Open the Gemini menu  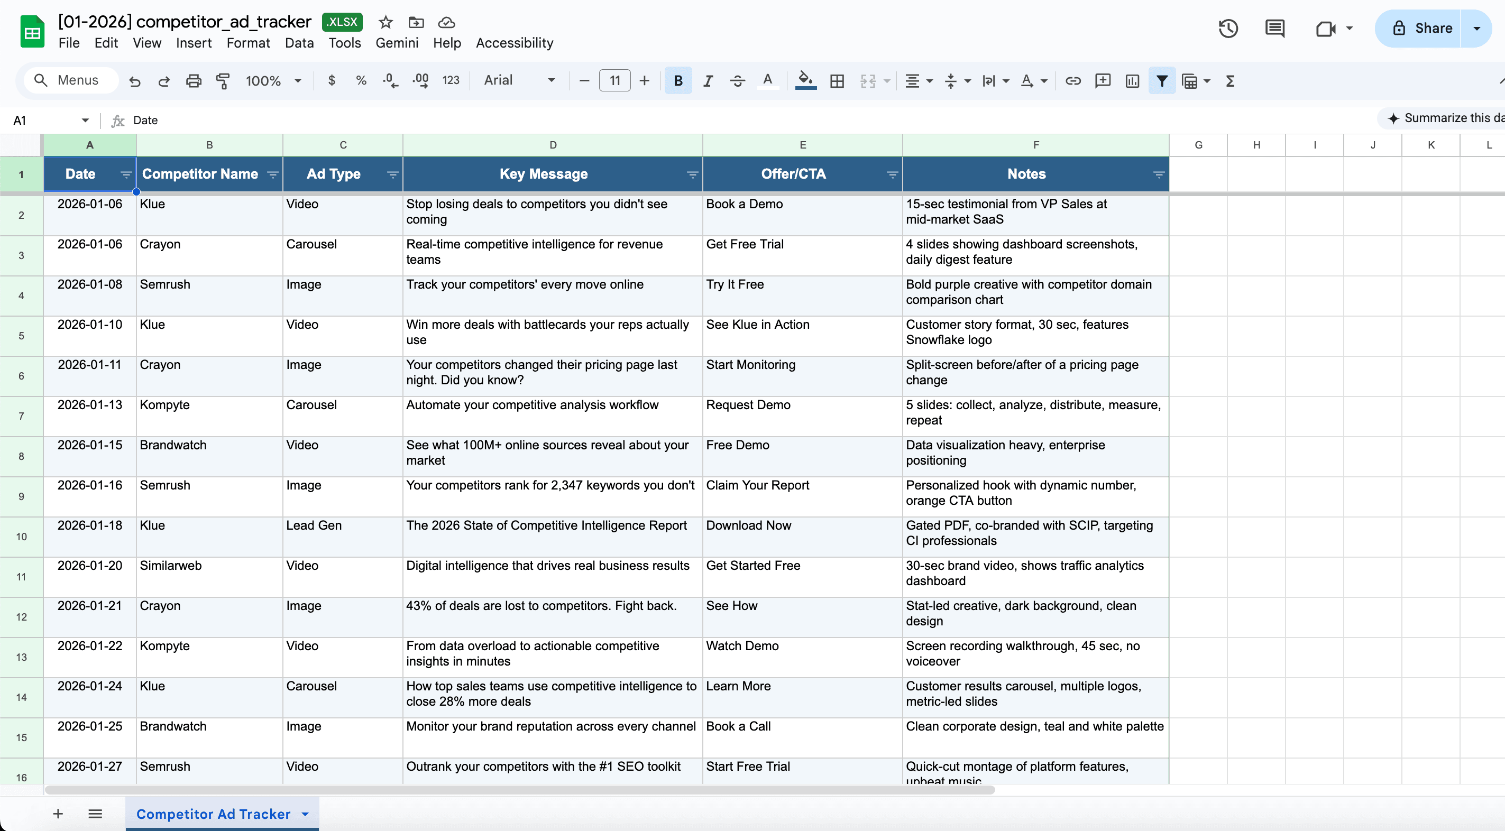(397, 43)
